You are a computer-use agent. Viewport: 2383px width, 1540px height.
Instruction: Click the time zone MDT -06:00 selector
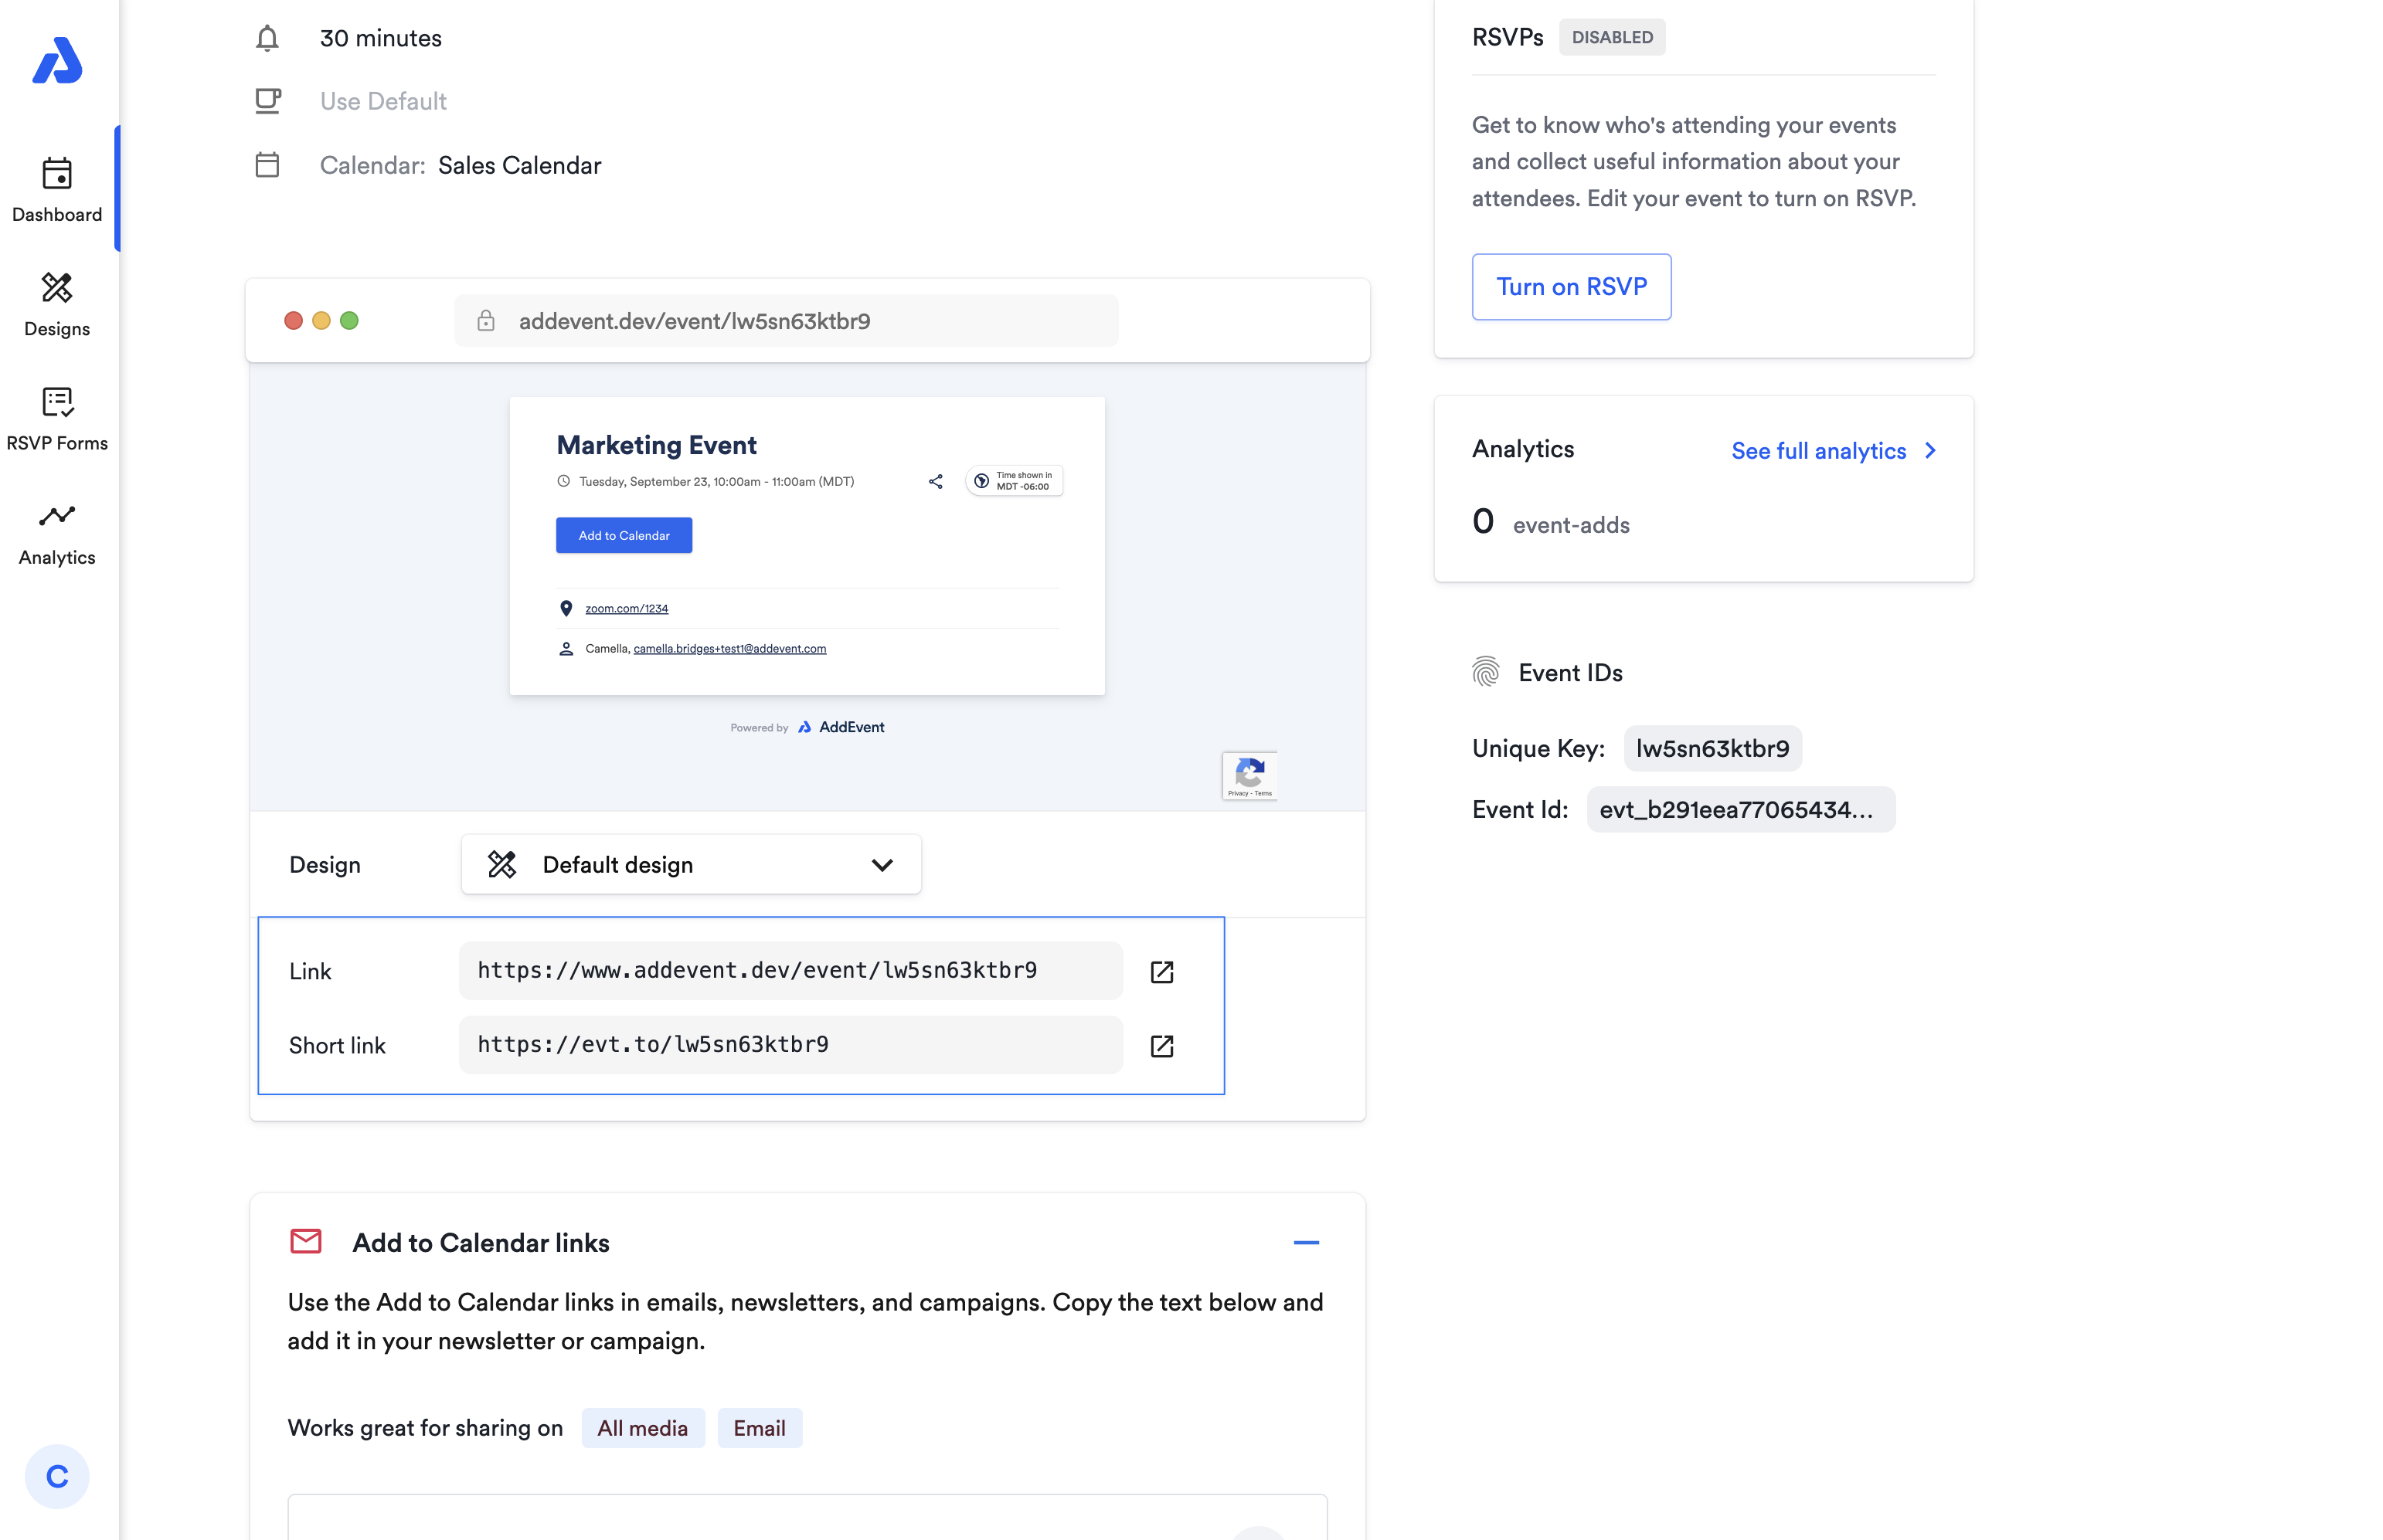(1014, 481)
